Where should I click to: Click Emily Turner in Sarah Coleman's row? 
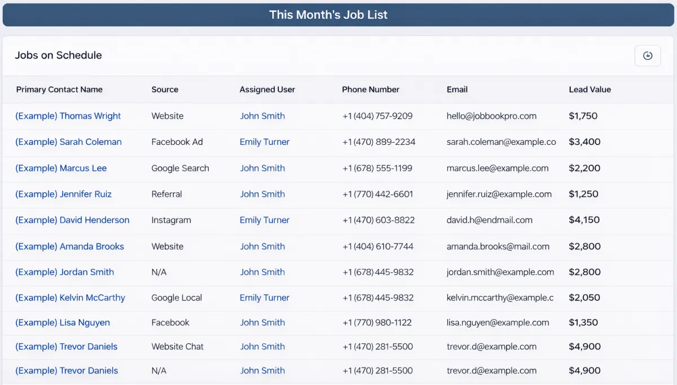coord(264,142)
